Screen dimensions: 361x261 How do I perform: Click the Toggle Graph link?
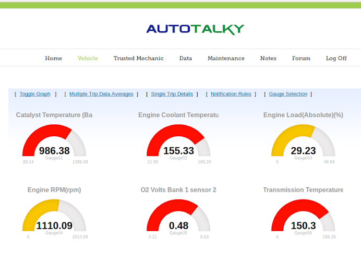(35, 94)
